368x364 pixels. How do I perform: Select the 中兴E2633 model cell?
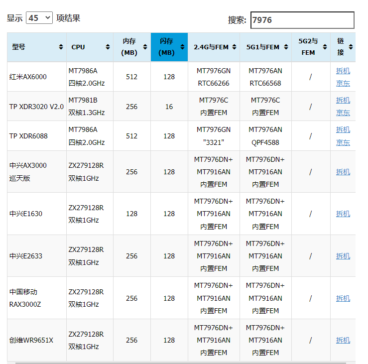point(37,256)
